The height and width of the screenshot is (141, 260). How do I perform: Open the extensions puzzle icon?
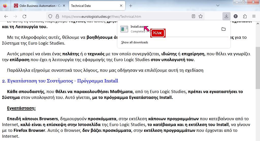coord(245,16)
